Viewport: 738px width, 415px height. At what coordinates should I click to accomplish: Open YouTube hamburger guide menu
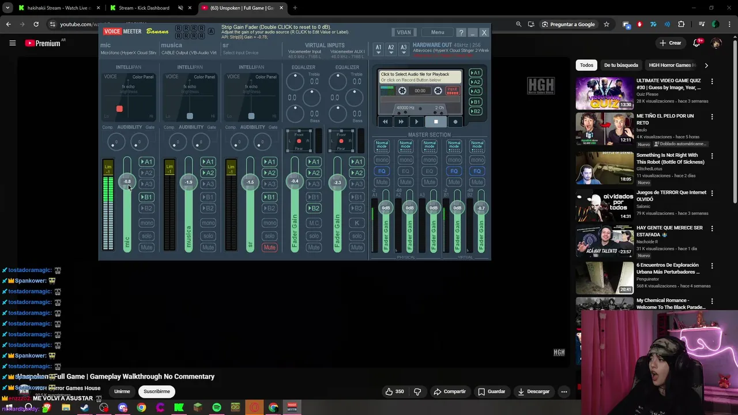coord(12,43)
